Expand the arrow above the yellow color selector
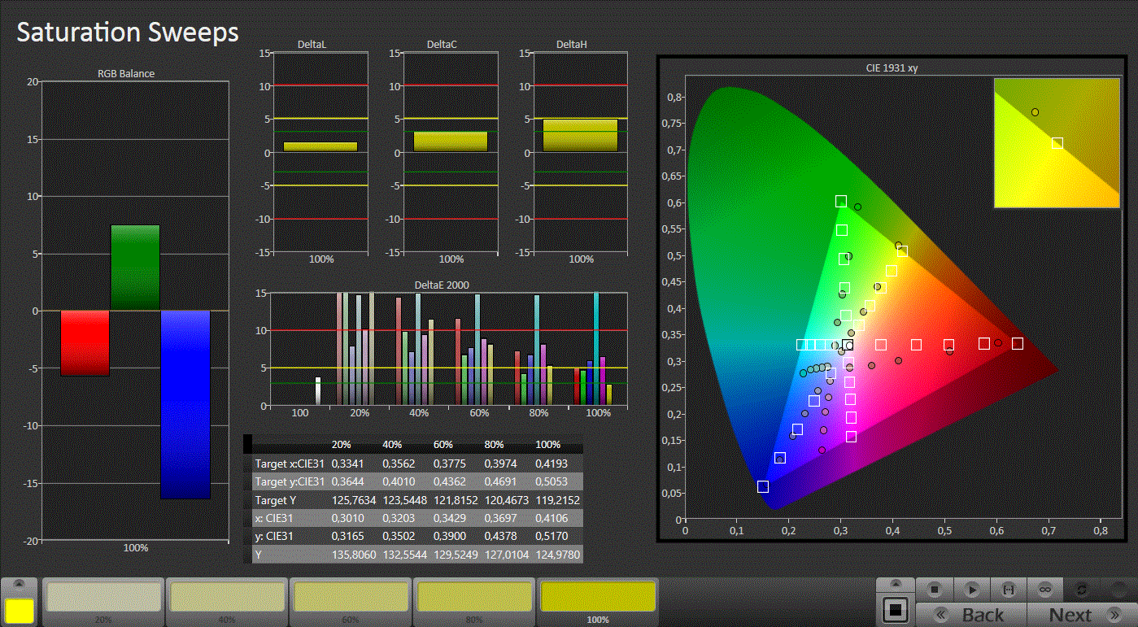The image size is (1138, 627). coord(20,585)
